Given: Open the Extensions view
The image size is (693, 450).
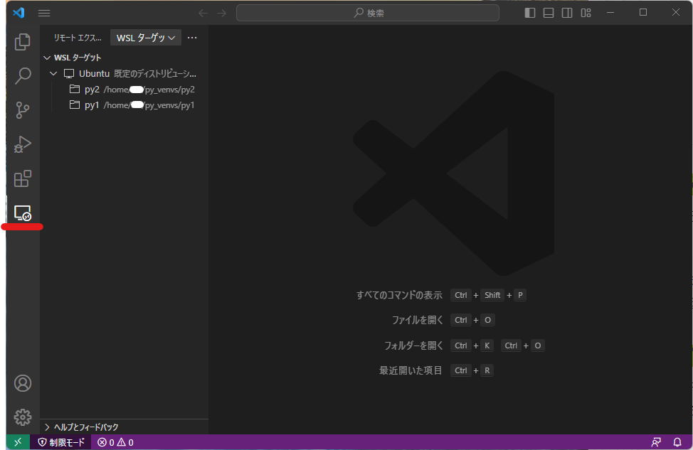Looking at the screenshot, I should click(x=23, y=178).
